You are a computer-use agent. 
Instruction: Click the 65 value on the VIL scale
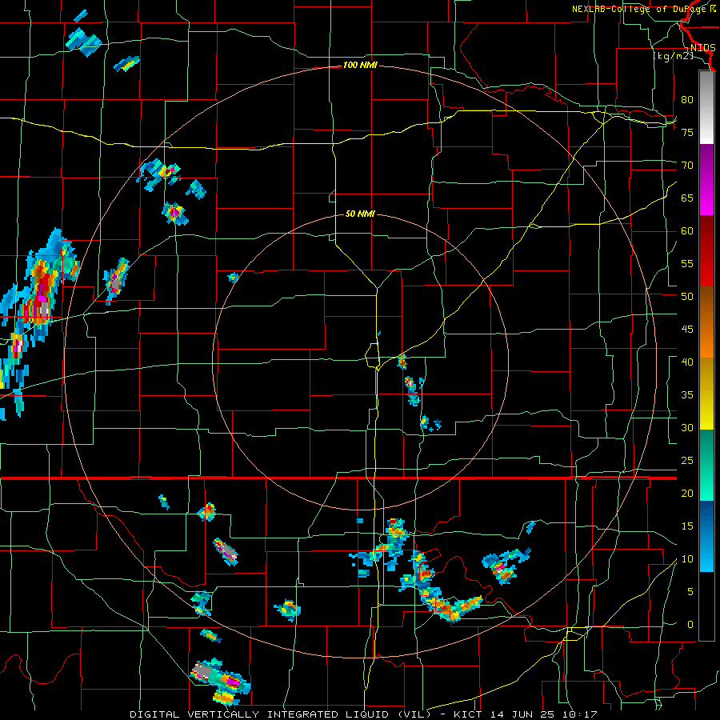click(687, 198)
